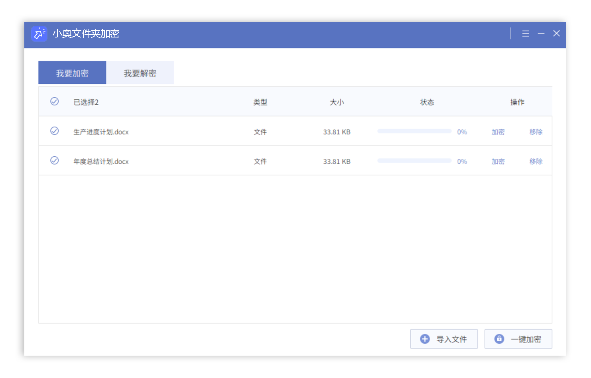Close the 小奥文件夹加密 window
Screen dimensions: 591x378
556,33
